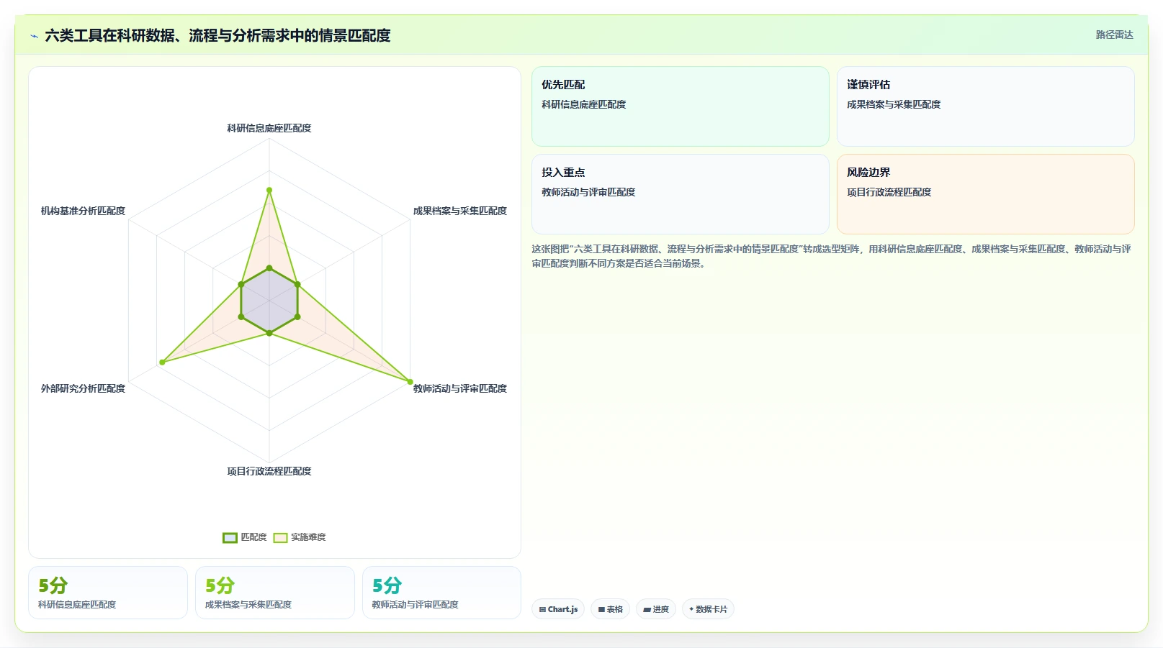Click the 5分 成果档案与采集匹配度 stat card
The height and width of the screenshot is (648, 1163).
coord(275,593)
